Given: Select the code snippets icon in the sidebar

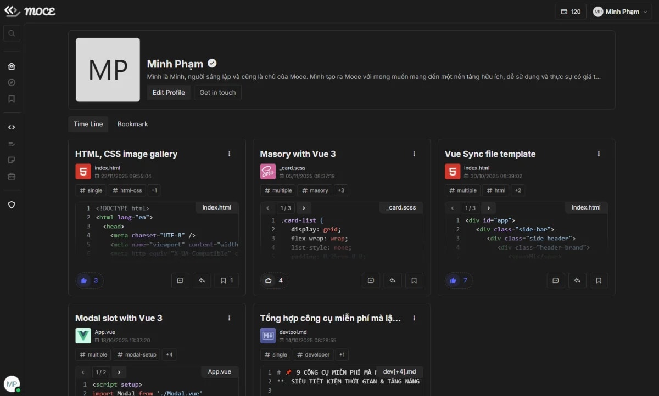Looking at the screenshot, I should click(12, 127).
